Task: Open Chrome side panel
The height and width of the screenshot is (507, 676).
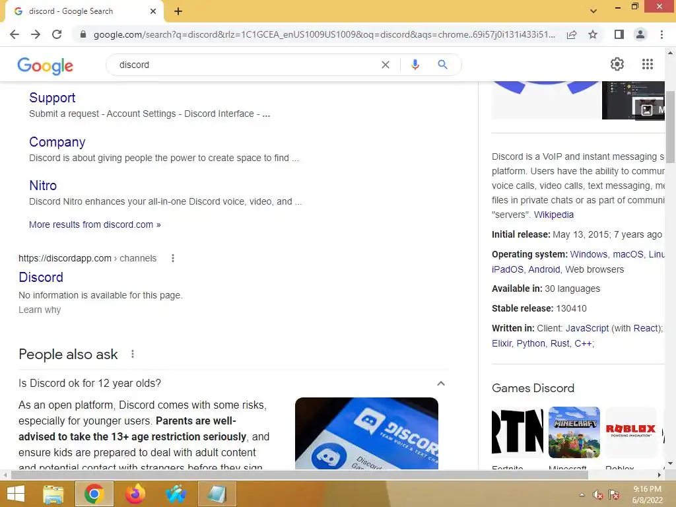Action: (619, 34)
